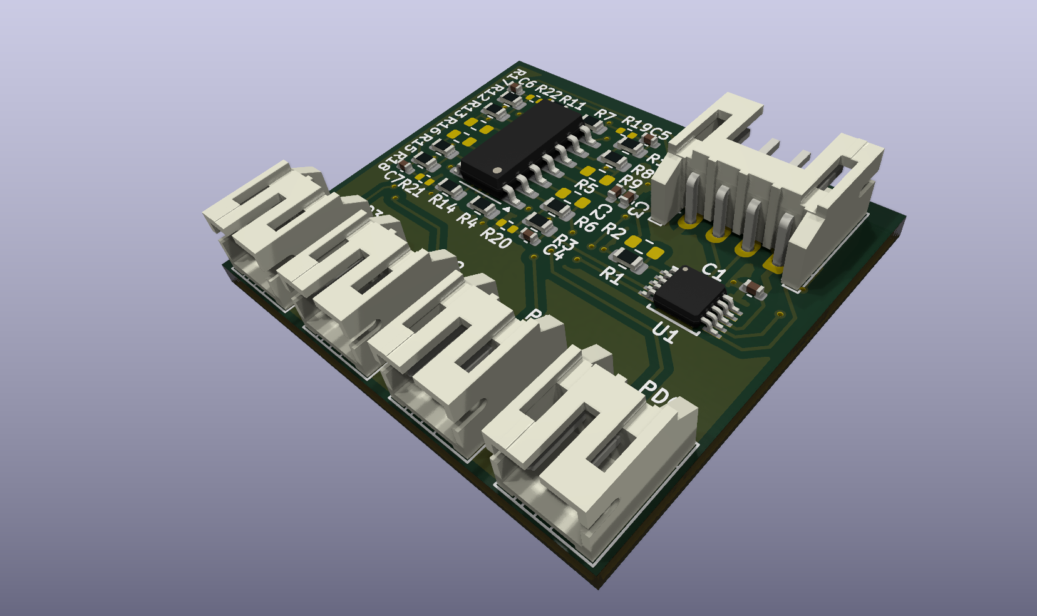The image size is (1037, 616).
Task: Select the brown capacitor next to R18
Action: [x=406, y=167]
